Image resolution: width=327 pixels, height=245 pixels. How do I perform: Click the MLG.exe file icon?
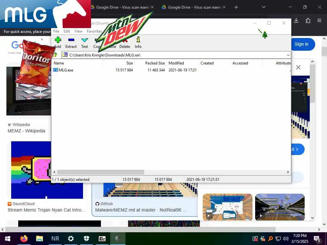click(56, 70)
